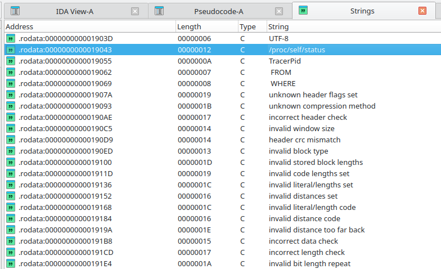Click string icon for row 190C5

pyautogui.click(x=11, y=128)
